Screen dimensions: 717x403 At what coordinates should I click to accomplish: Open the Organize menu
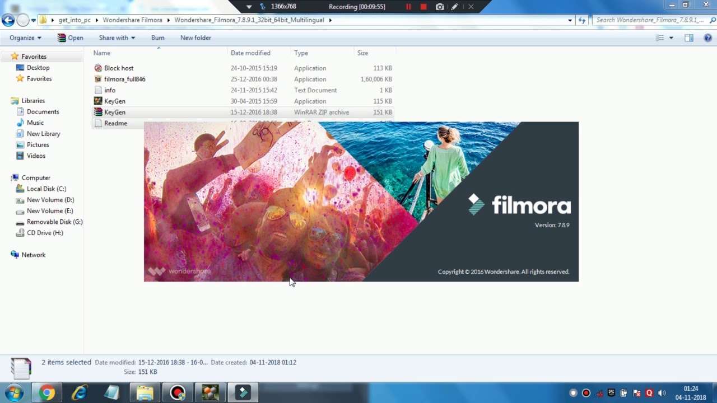click(25, 38)
